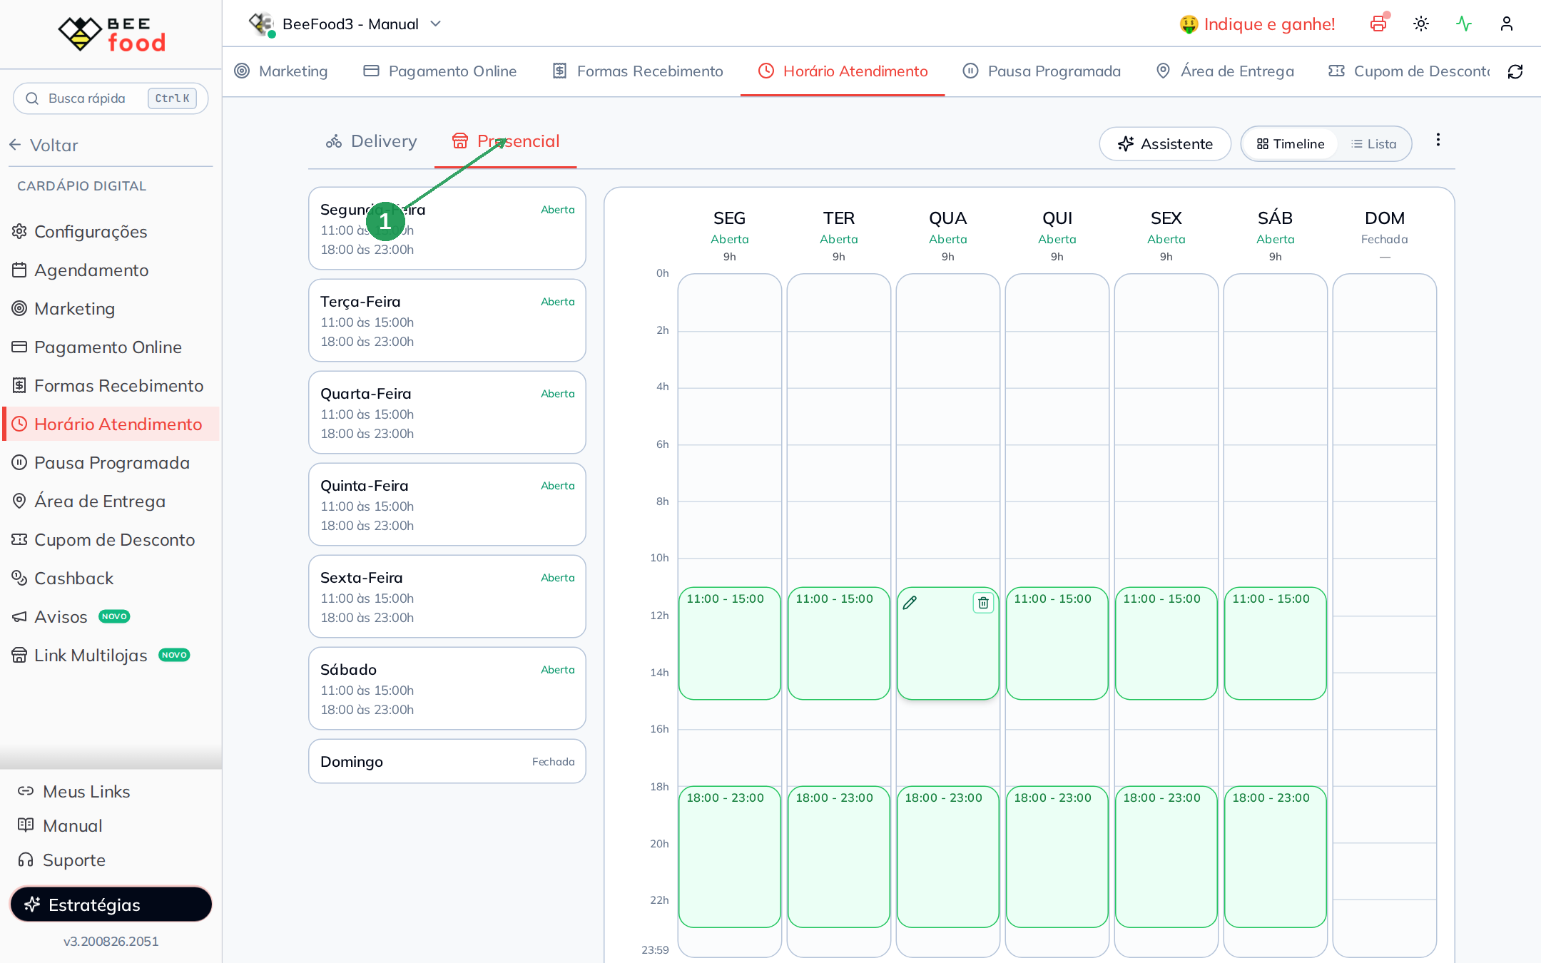Screen dimensions: 1541x963
Task: Open the Sexta-Feira schedule card
Action: (x=447, y=596)
